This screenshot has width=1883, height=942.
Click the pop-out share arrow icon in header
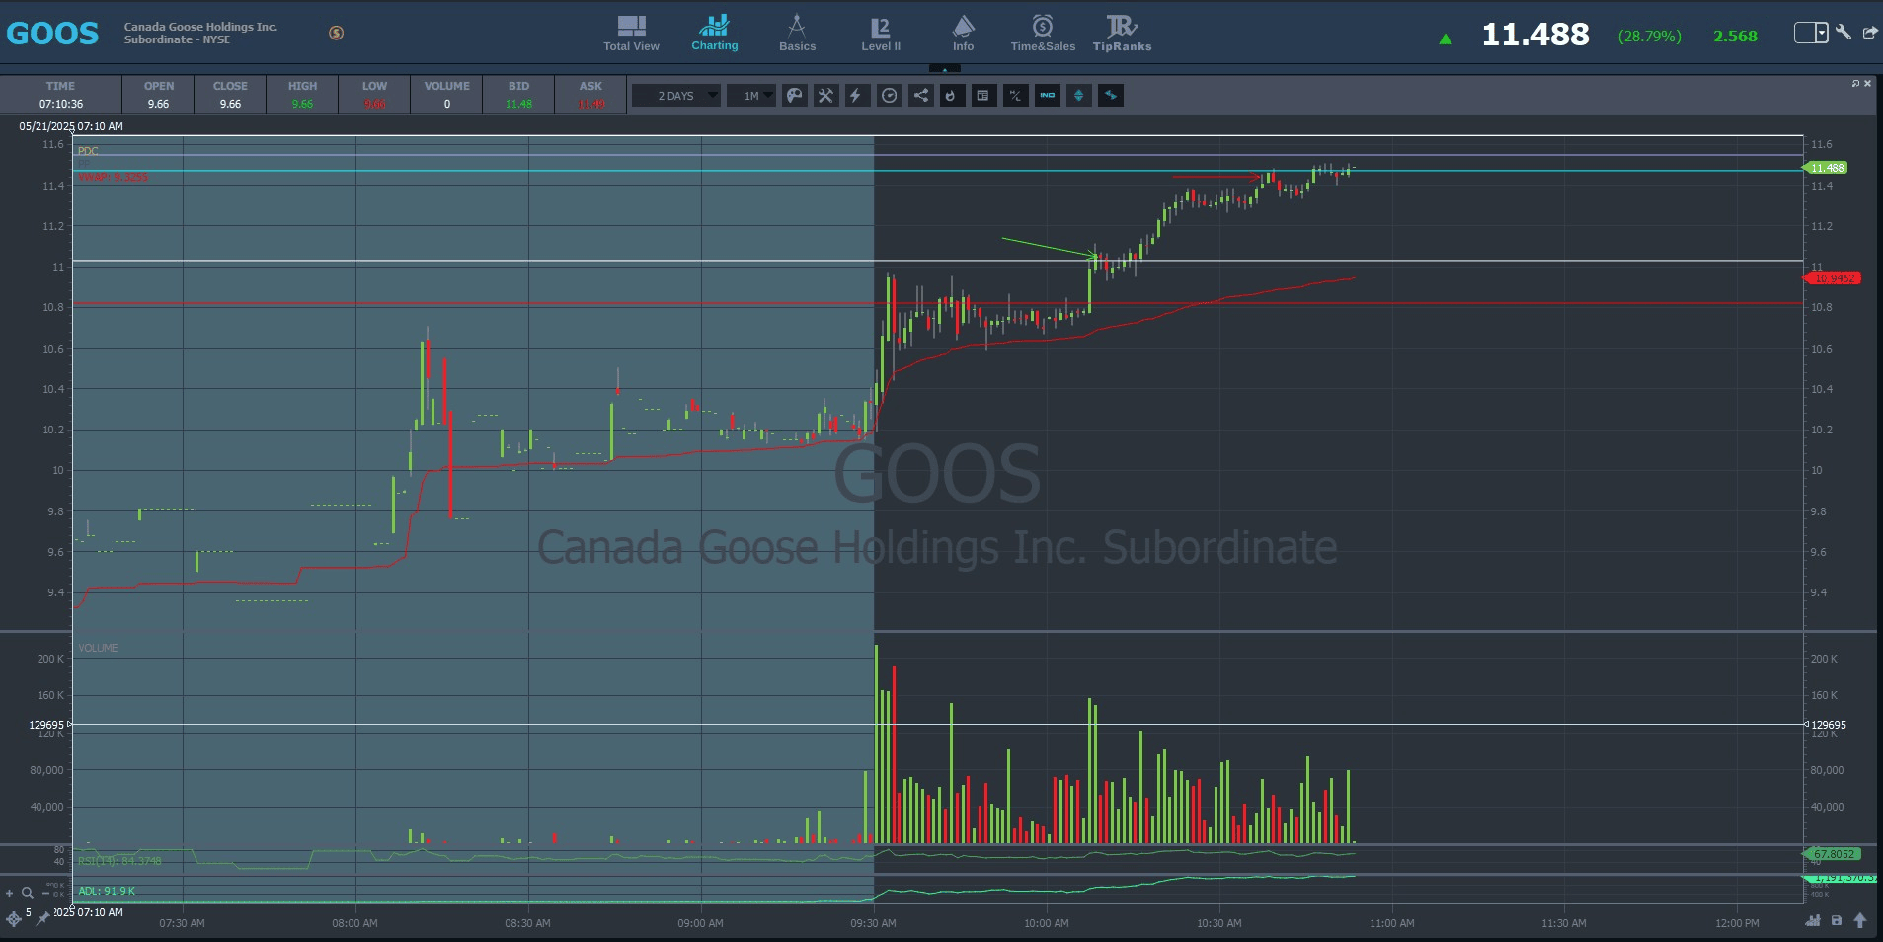tap(1869, 33)
